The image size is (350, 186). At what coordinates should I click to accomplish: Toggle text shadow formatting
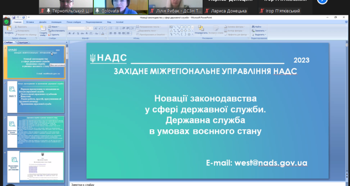87,33
